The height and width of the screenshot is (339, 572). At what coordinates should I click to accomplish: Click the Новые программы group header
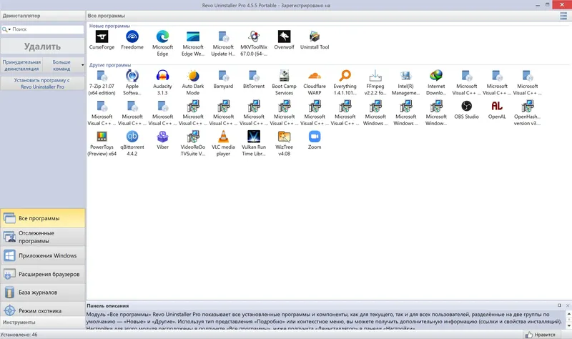(x=109, y=26)
